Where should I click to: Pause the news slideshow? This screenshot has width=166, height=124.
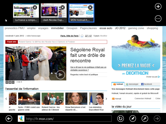pyautogui.click(x=10, y=82)
